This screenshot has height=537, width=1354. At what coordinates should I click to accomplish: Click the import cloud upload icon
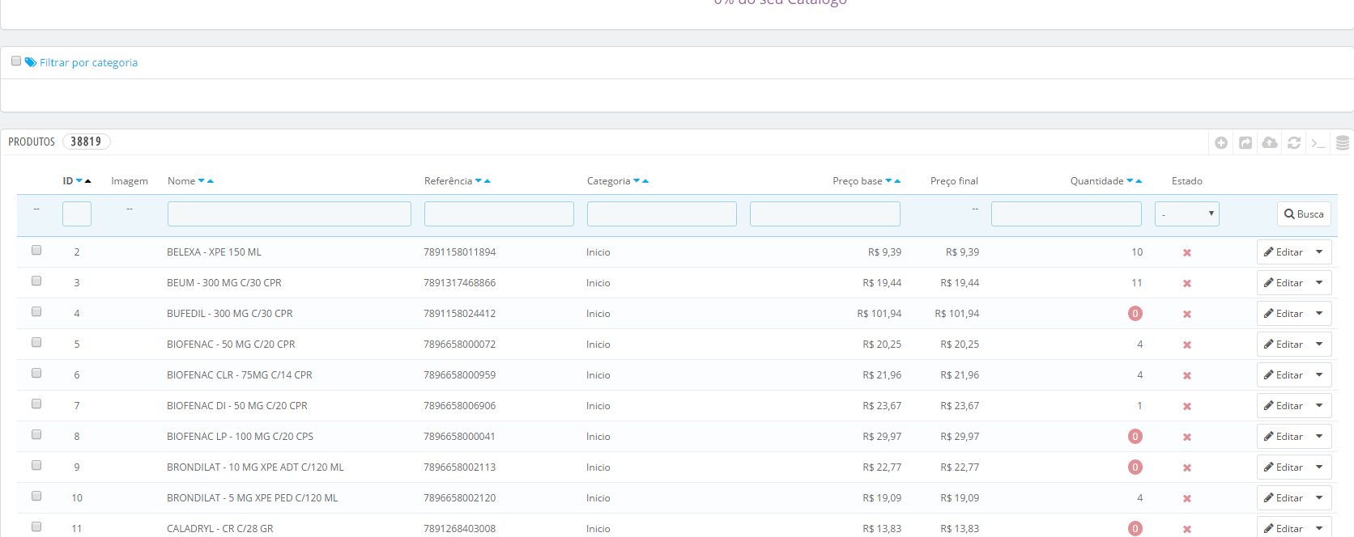coord(1270,142)
